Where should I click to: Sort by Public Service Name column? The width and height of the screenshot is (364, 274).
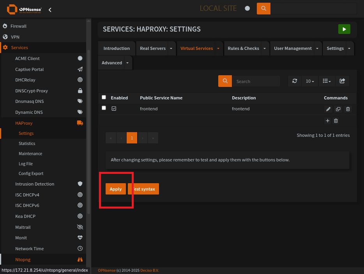tap(161, 98)
